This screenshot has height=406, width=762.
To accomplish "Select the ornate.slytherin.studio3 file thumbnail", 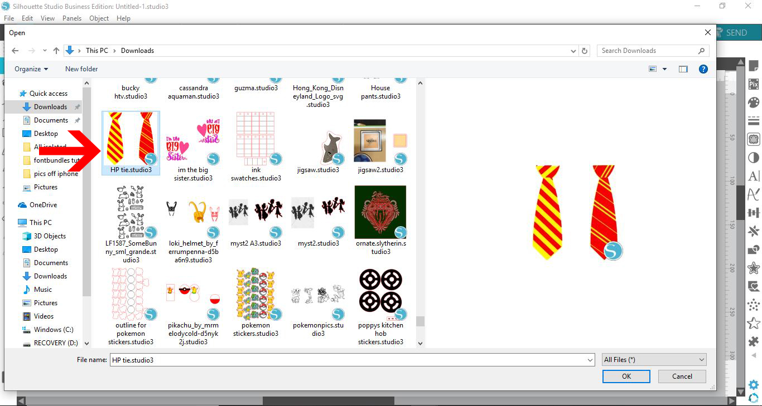I will click(380, 212).
